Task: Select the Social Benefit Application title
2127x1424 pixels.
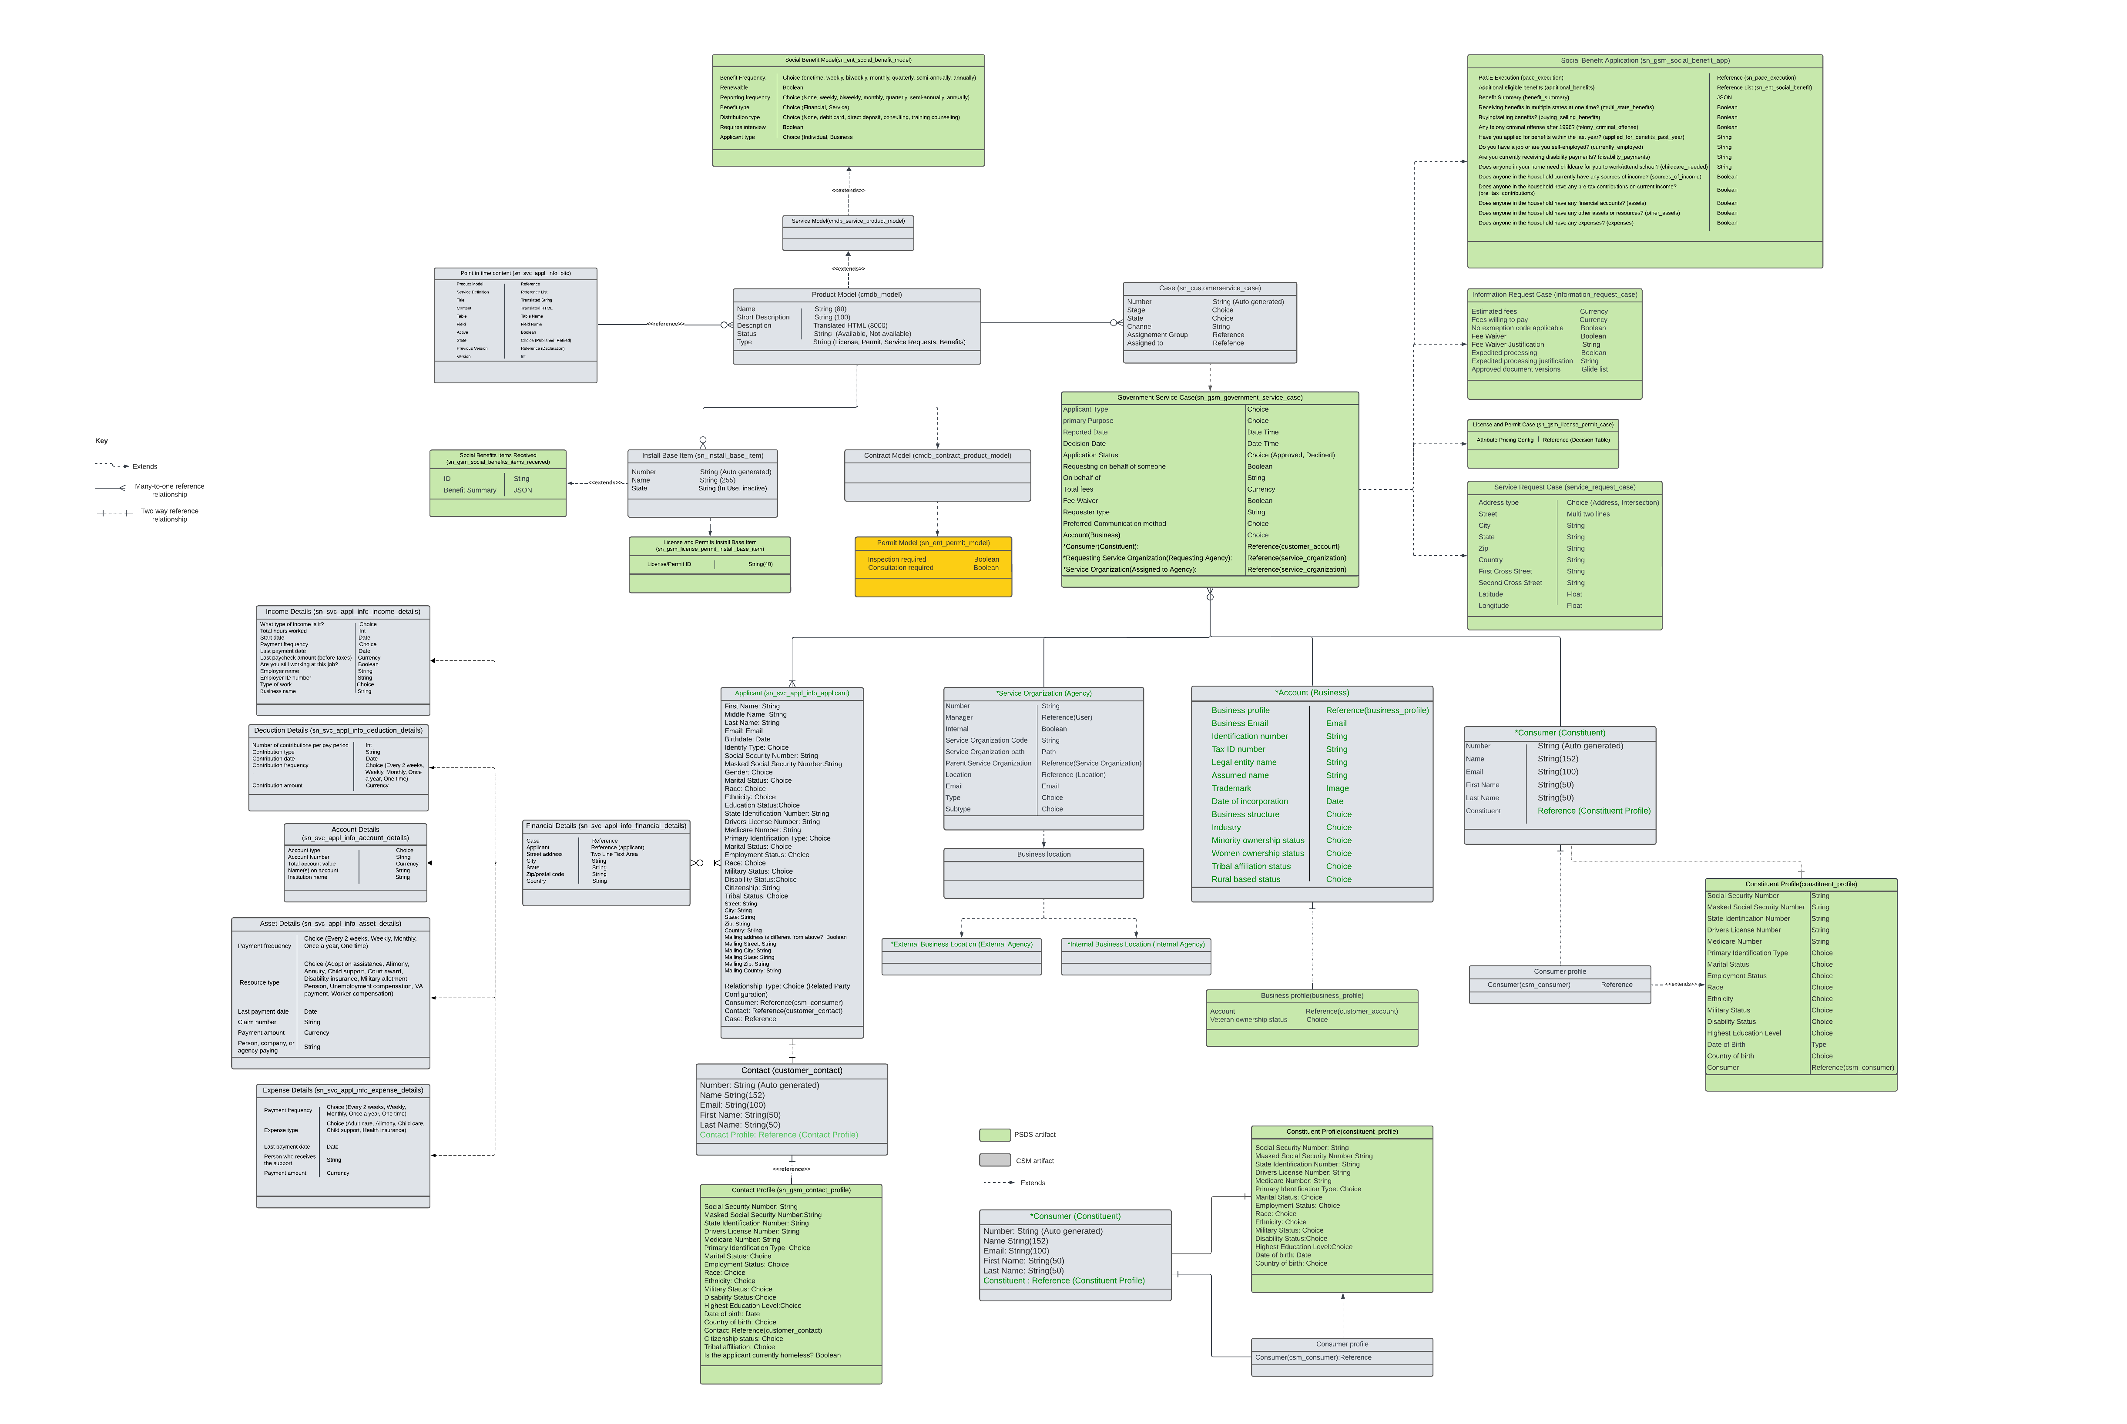Action: pos(1645,61)
